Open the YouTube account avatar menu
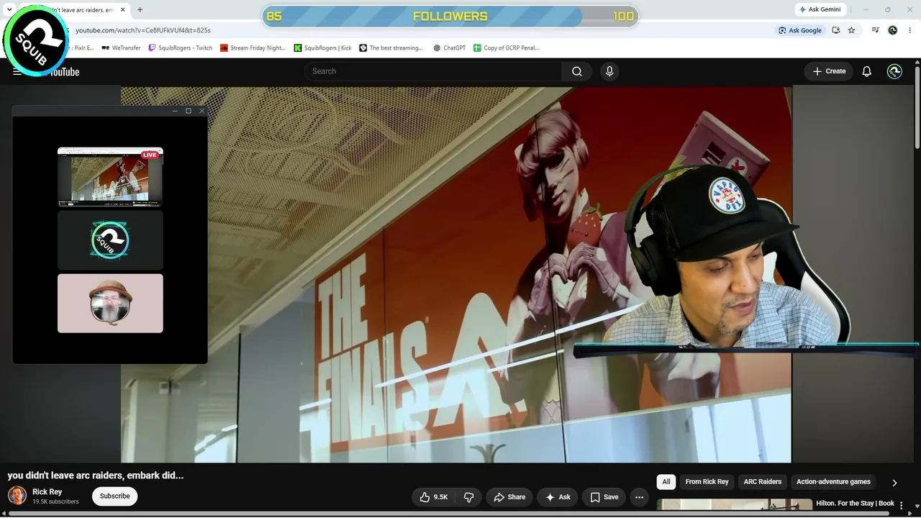The image size is (921, 518). pos(894,71)
